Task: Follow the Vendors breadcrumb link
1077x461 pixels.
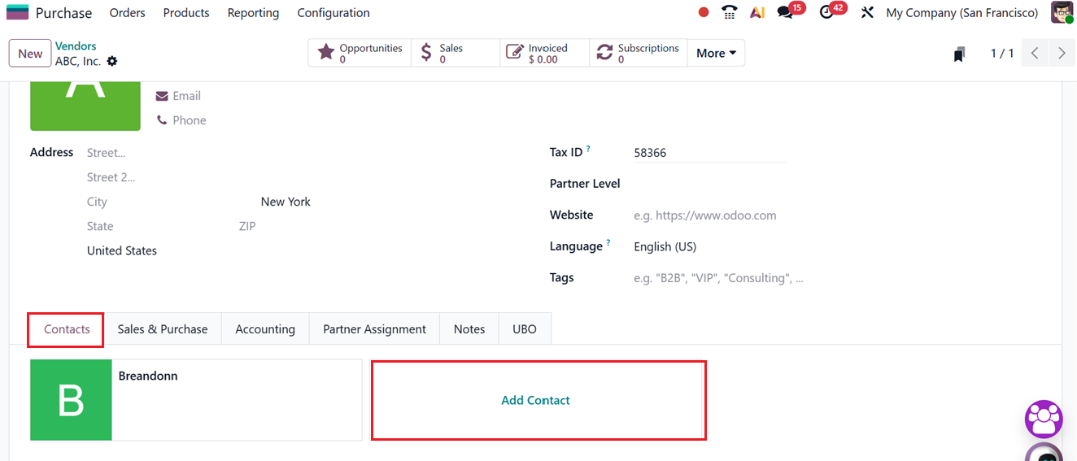Action: click(76, 46)
